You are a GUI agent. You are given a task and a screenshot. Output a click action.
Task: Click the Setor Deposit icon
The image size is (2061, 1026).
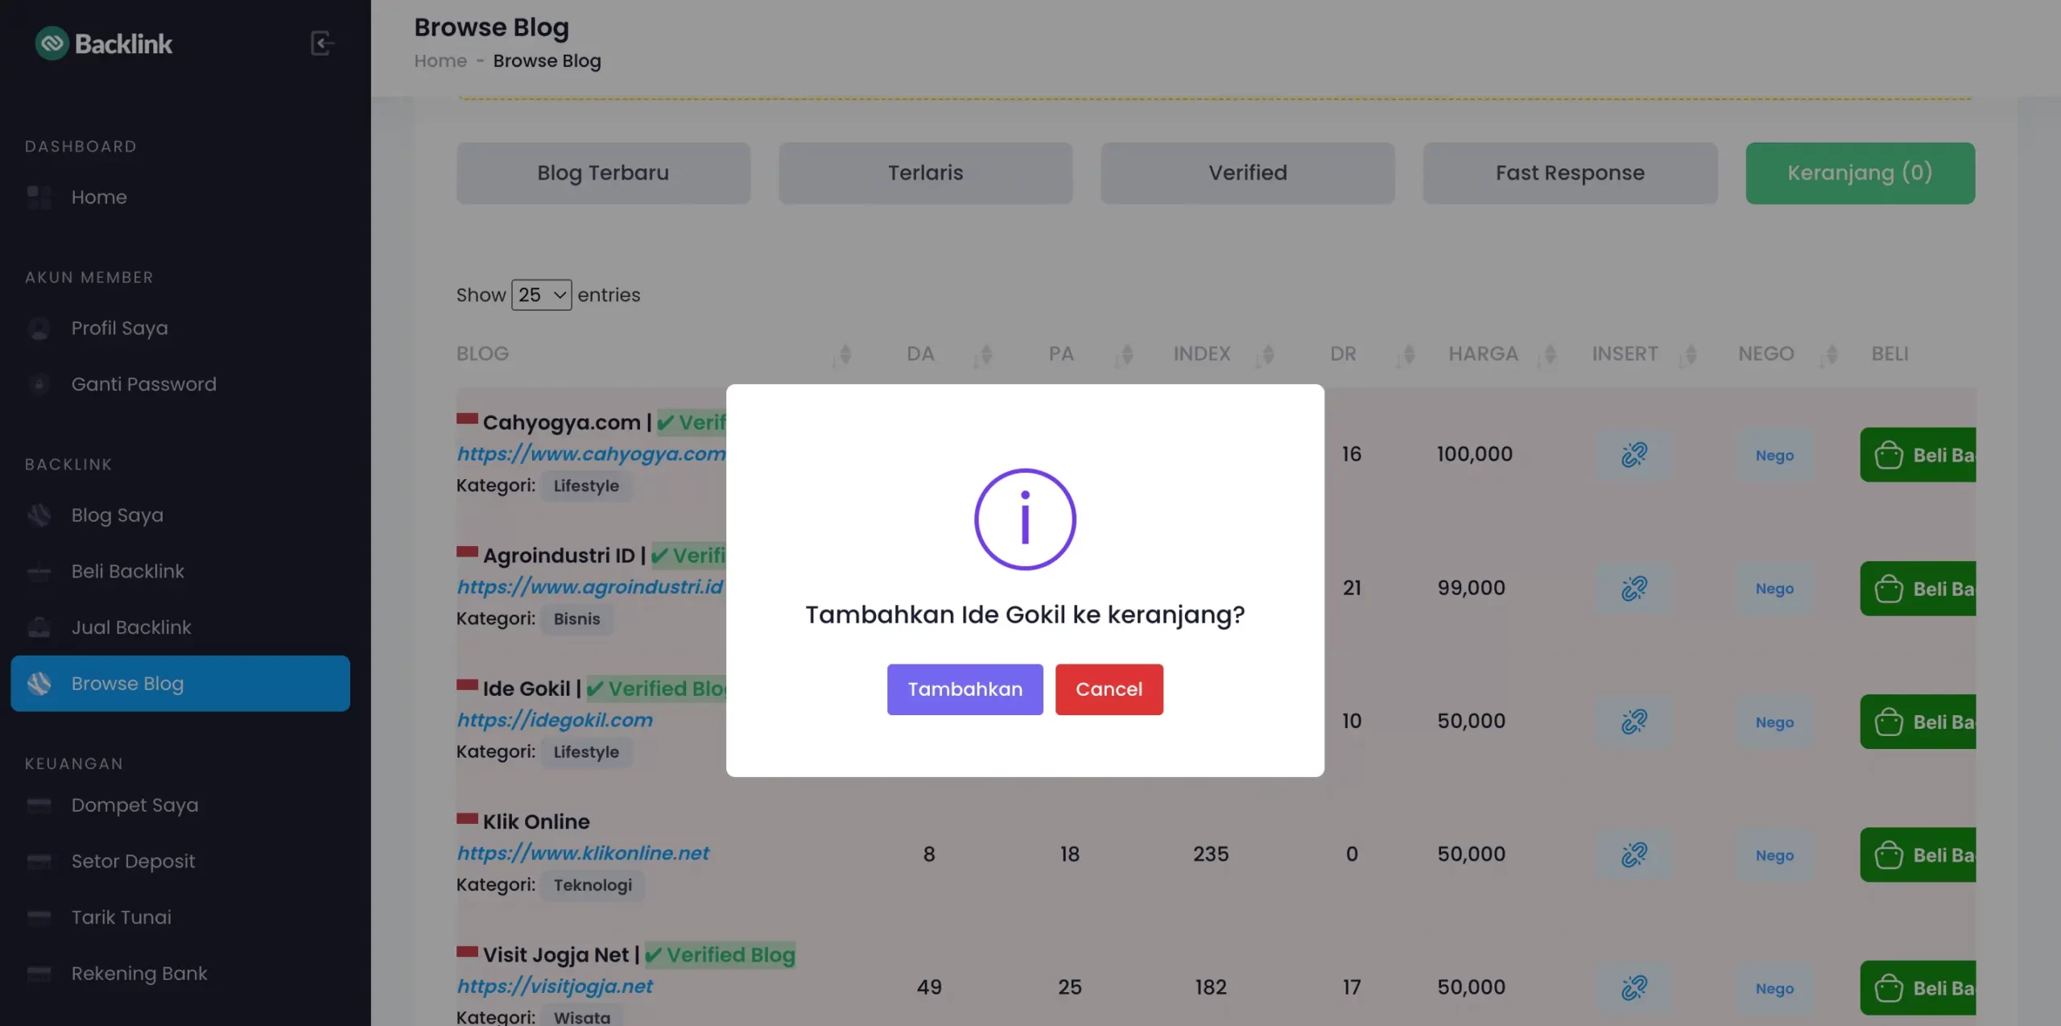tap(39, 861)
